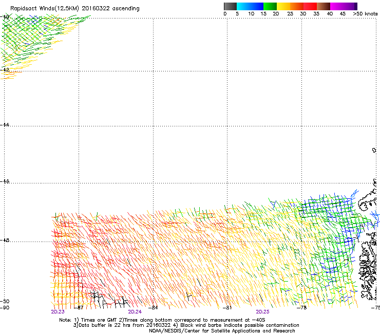Click the blue 10-15 knots color swatch

[257, 6]
